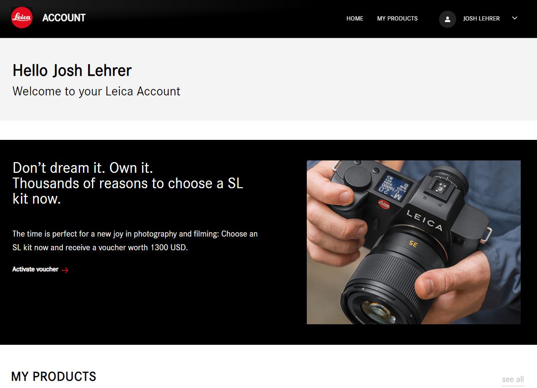
Task: Click the MY PRODUCTS section heading
Action: [53, 376]
